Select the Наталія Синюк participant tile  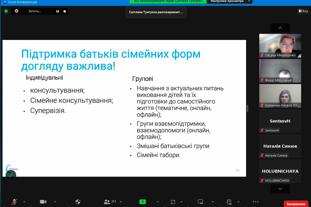pos(280,146)
